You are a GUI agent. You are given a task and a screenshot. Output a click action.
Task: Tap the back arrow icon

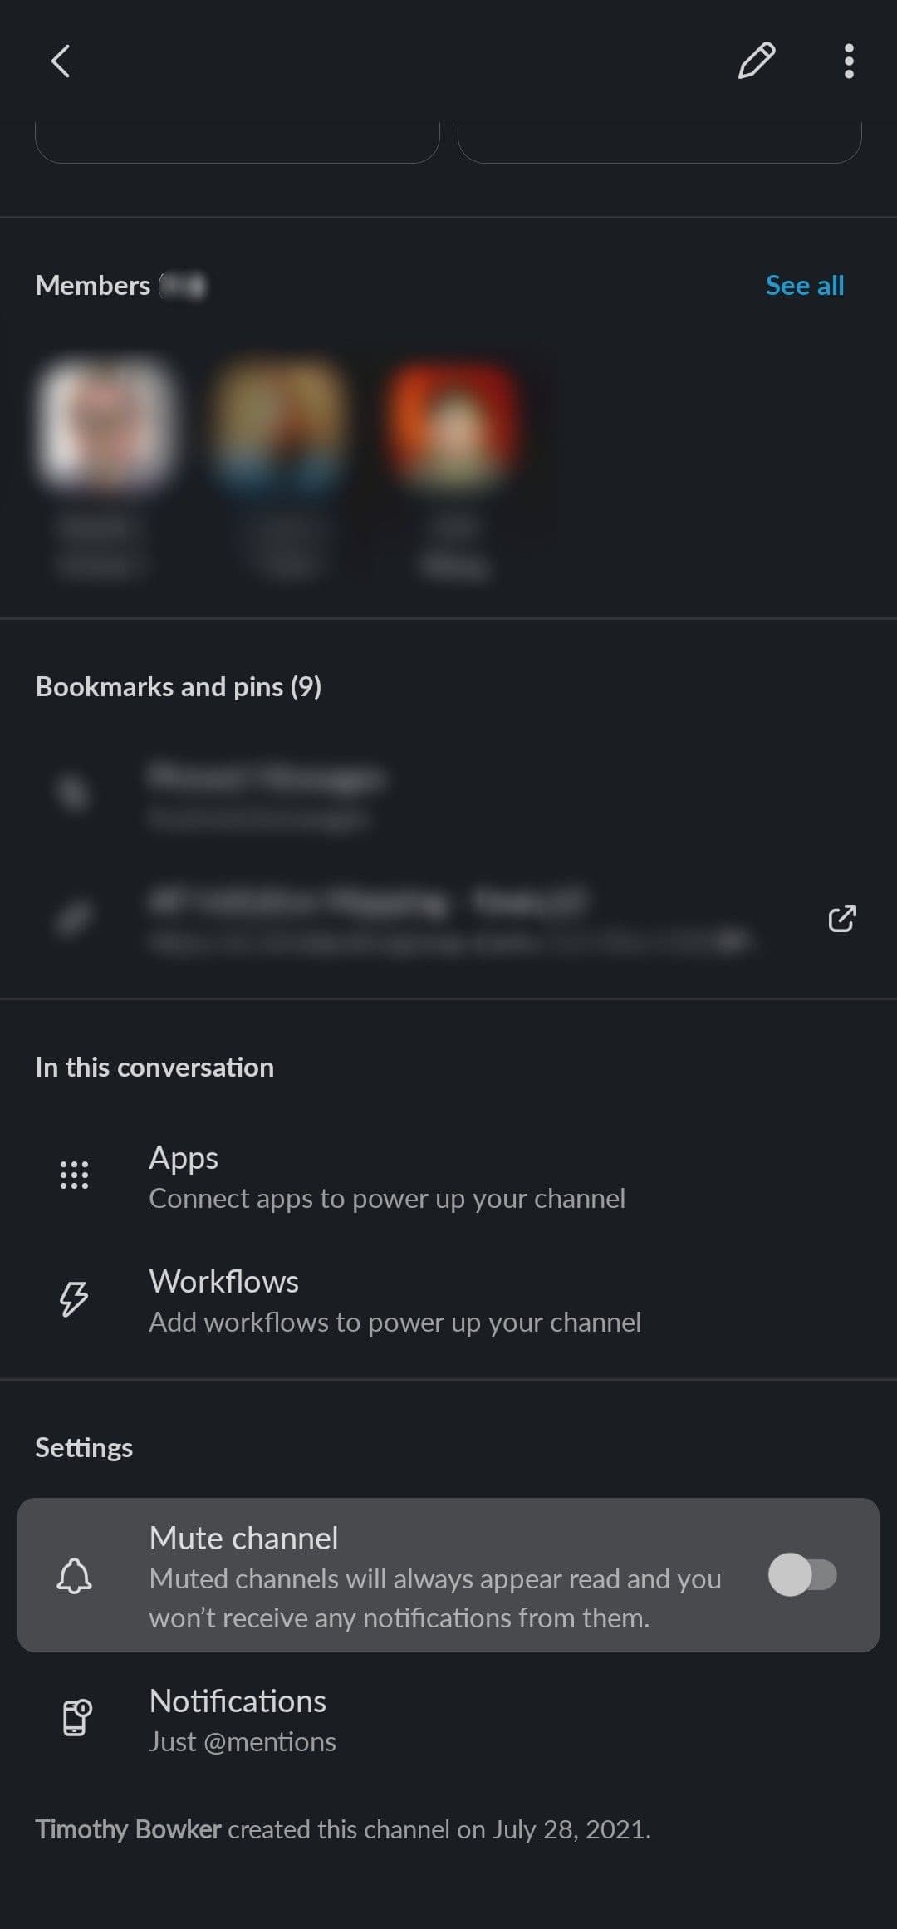(61, 61)
